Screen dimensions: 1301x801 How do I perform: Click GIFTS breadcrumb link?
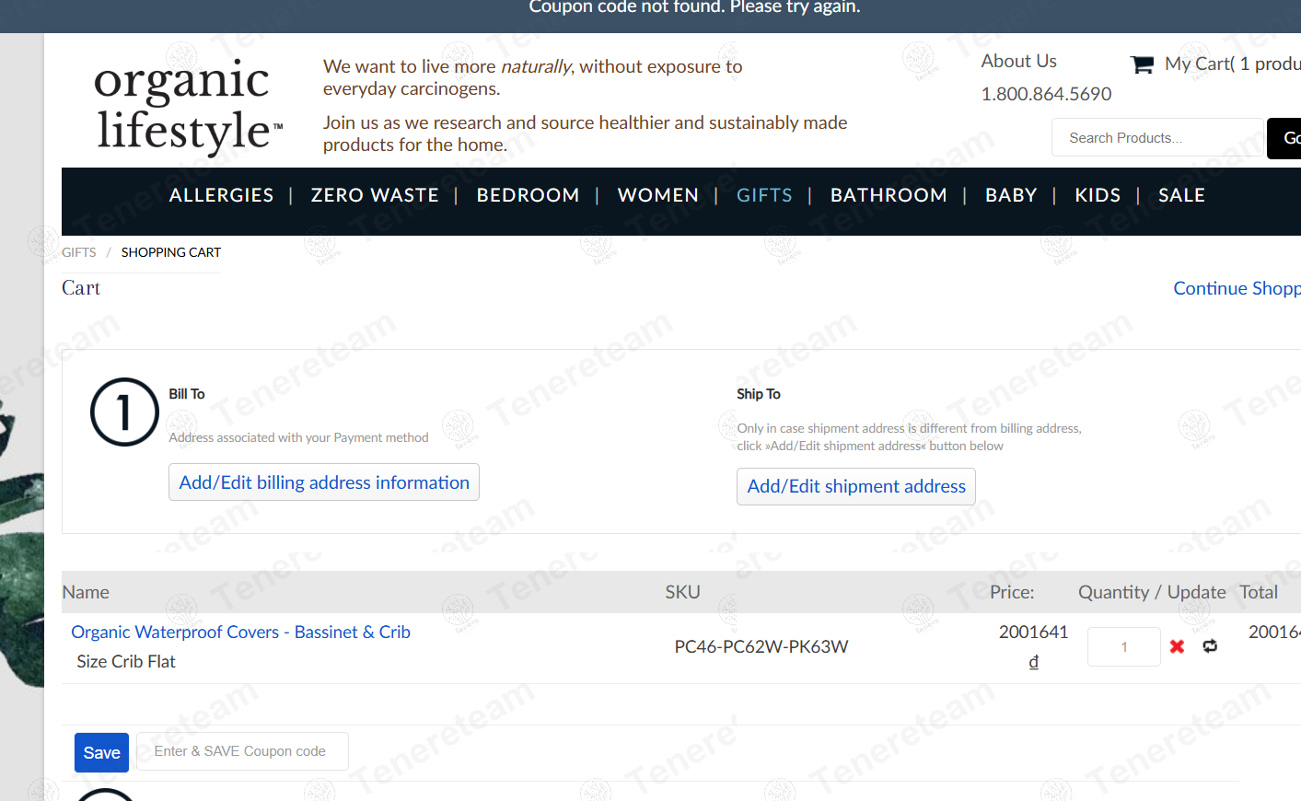[x=78, y=252]
